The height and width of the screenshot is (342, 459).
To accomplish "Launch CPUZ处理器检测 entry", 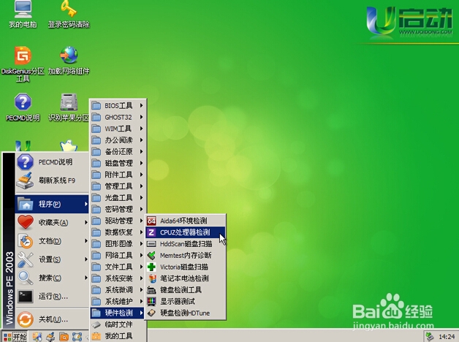I will pos(186,232).
